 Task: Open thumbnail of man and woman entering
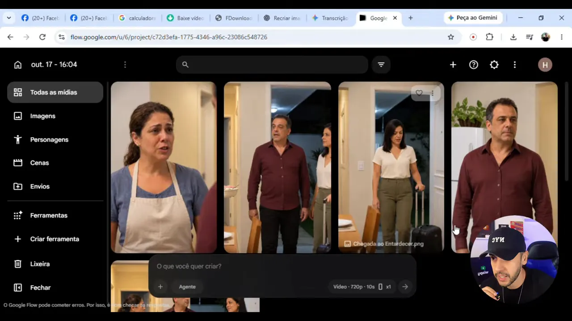[278, 167]
